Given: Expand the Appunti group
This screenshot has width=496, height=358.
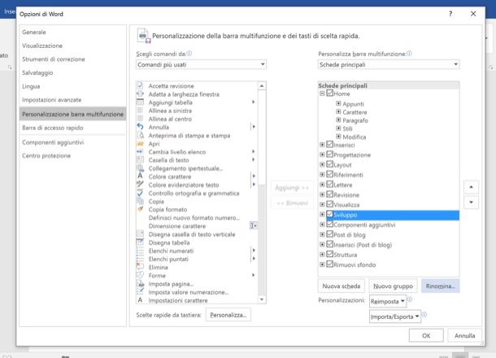Looking at the screenshot, I should 338,103.
